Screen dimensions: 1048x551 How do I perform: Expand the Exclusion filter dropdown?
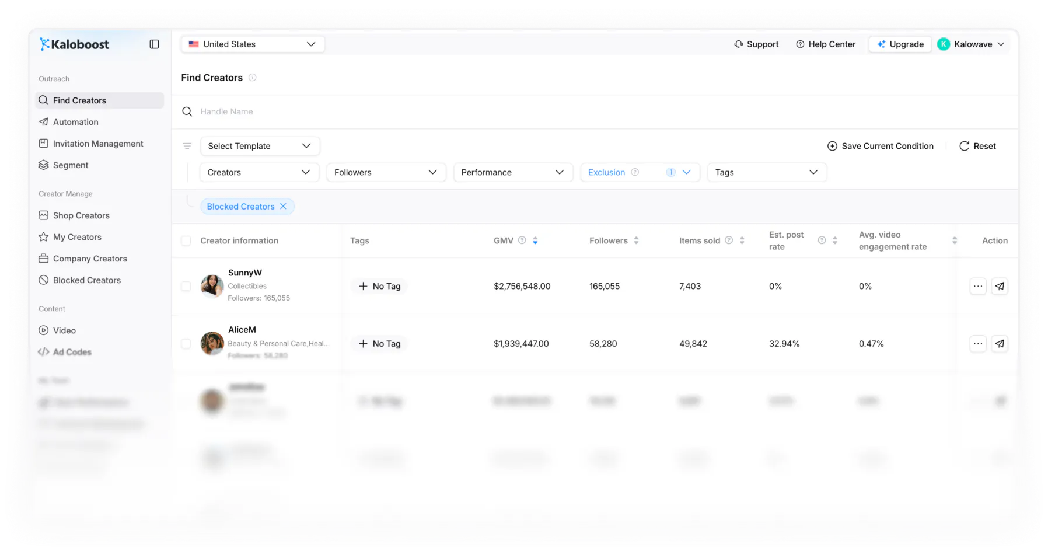[640, 172]
